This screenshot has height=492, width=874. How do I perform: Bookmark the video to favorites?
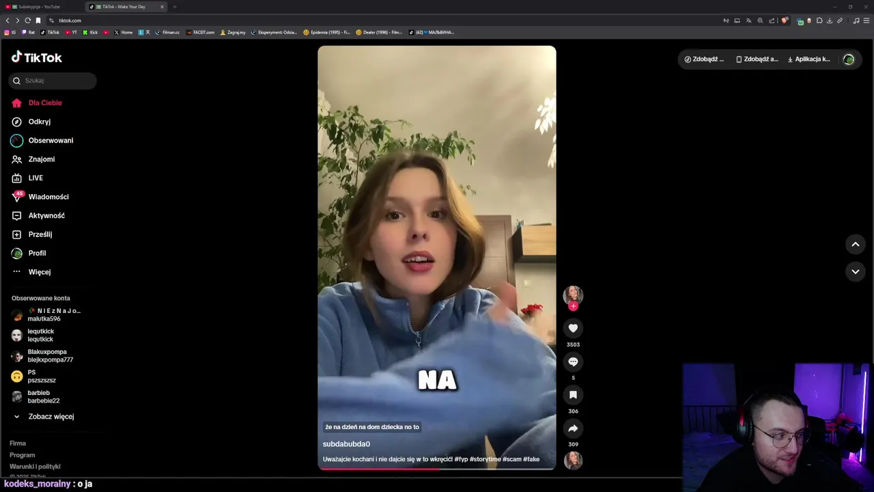[x=573, y=395]
